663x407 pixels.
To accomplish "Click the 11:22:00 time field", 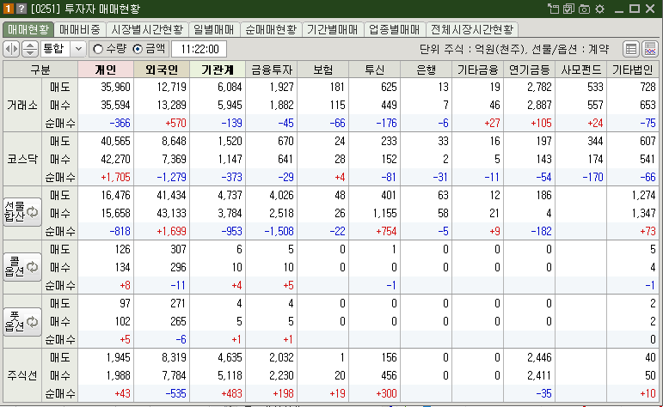I will point(200,49).
